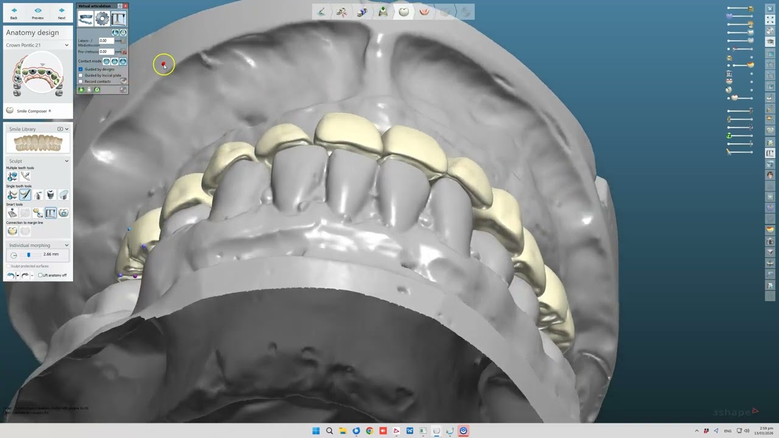Advance with the Next button
Screen dimensions: 779x438
61,13
